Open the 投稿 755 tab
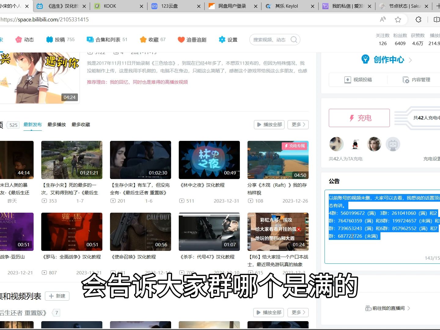The image size is (440, 330). click(61, 39)
